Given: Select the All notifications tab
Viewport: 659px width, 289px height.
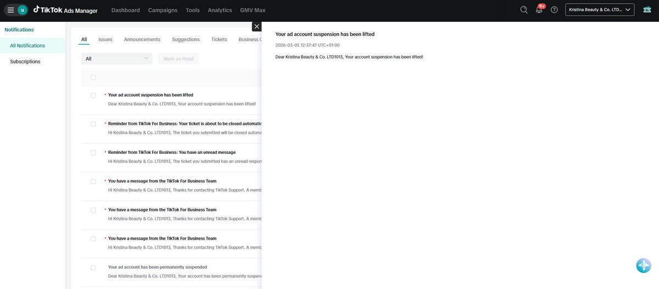Looking at the screenshot, I should click(x=84, y=40).
